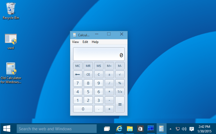Click digit 5 on the calculator

(x=88, y=92)
